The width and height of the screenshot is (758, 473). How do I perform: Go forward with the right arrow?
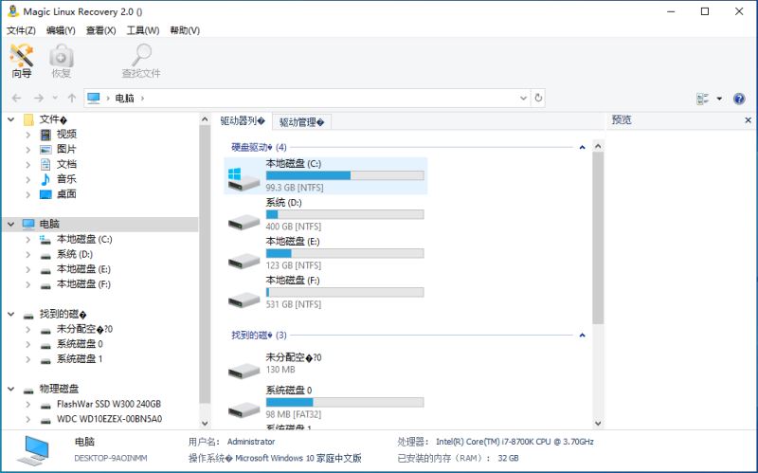(39, 99)
